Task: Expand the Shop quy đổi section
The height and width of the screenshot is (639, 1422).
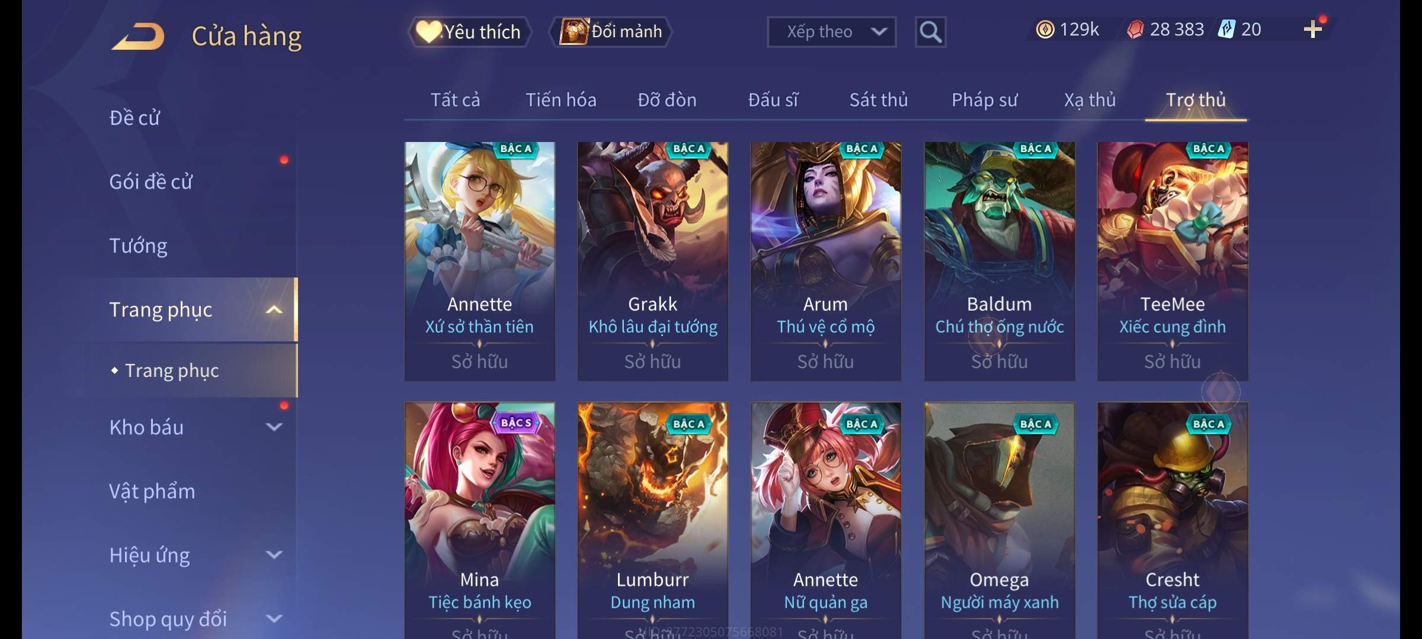Action: 274,619
